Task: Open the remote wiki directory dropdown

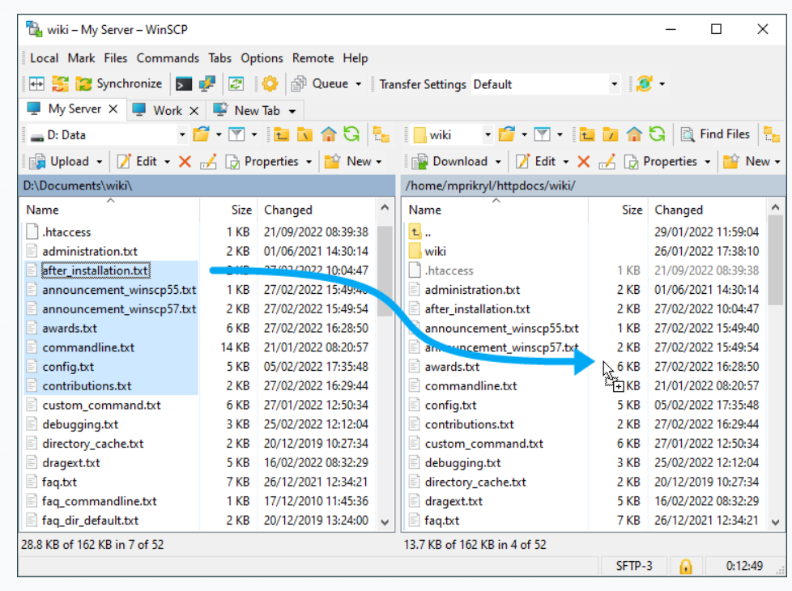Action: point(488,134)
